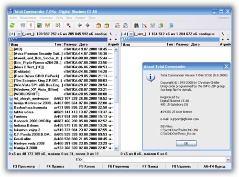The image size is (239, 177).
Task: Open left panel directory history arrow
Action: click(116, 39)
